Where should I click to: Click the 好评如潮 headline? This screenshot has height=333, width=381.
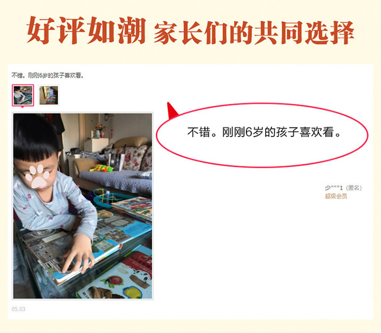coord(86,31)
